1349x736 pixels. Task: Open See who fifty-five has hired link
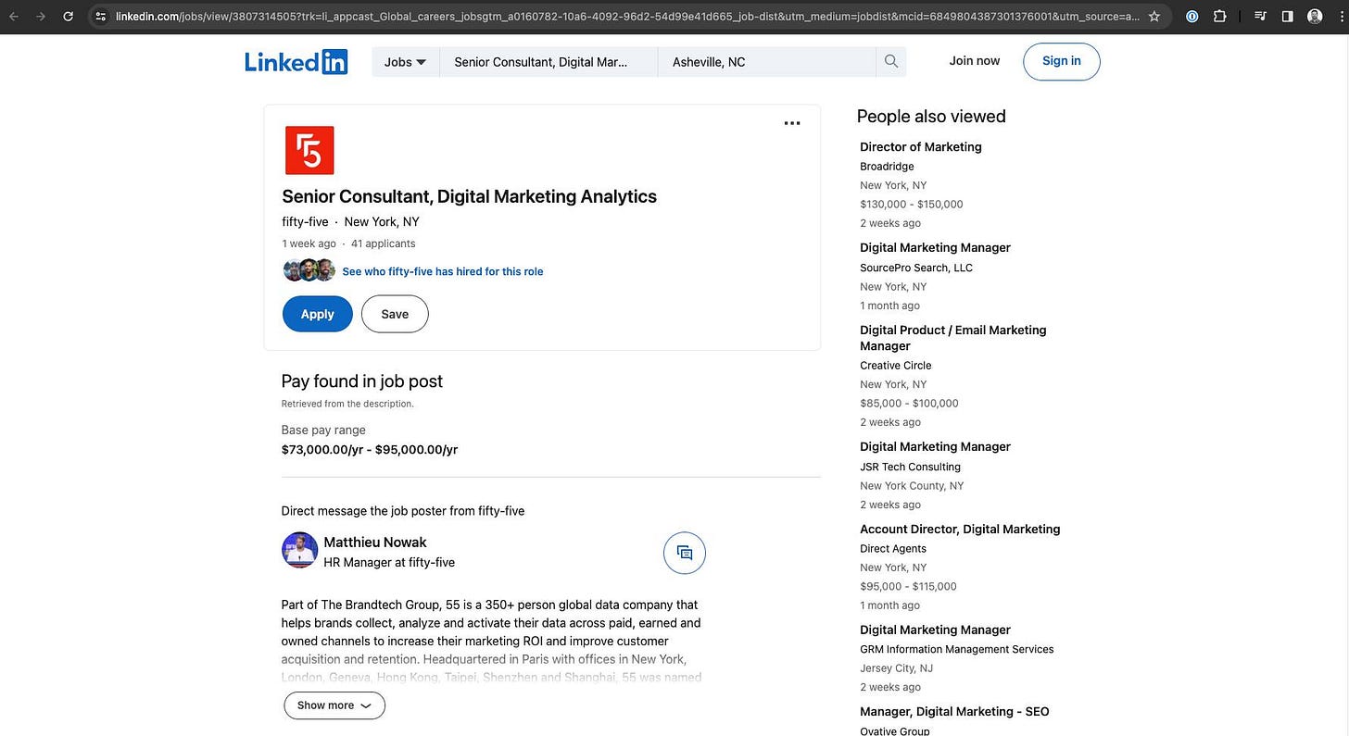tap(443, 271)
